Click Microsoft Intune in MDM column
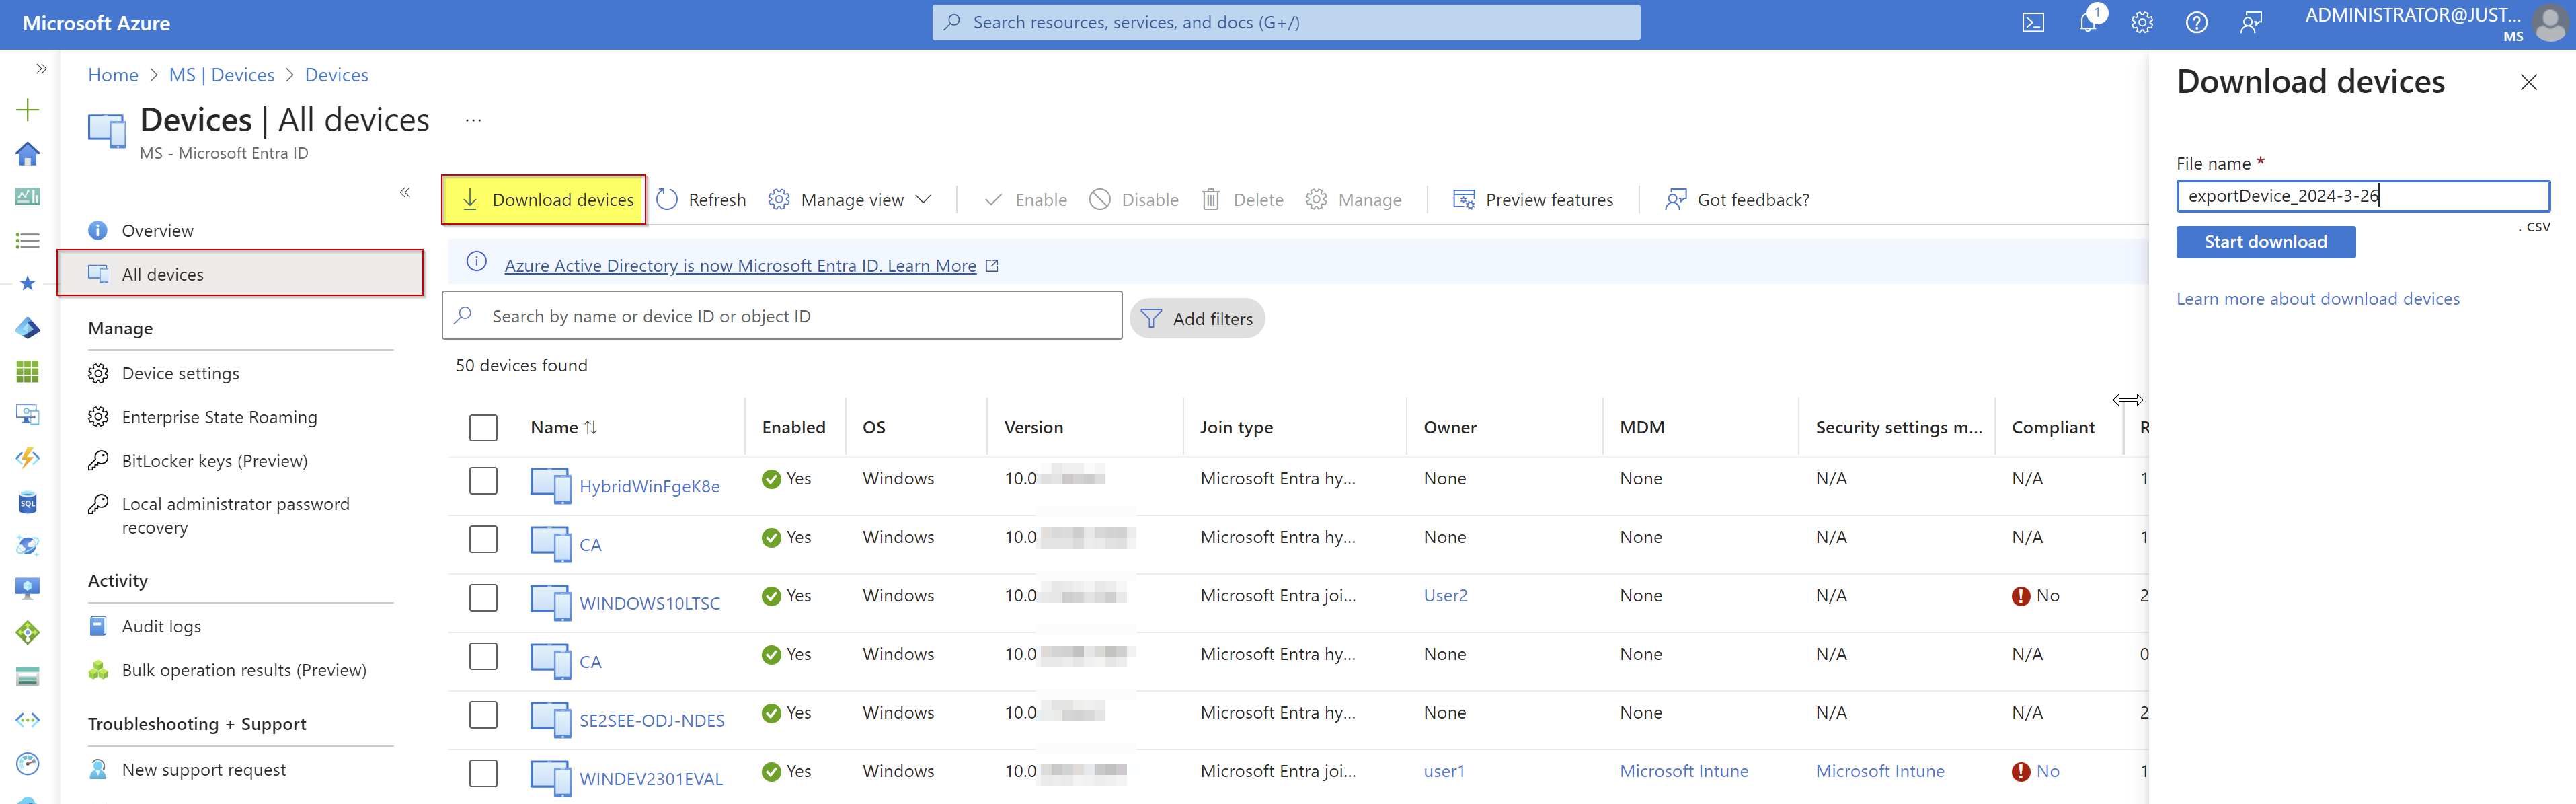The image size is (2576, 804). pos(1683,771)
